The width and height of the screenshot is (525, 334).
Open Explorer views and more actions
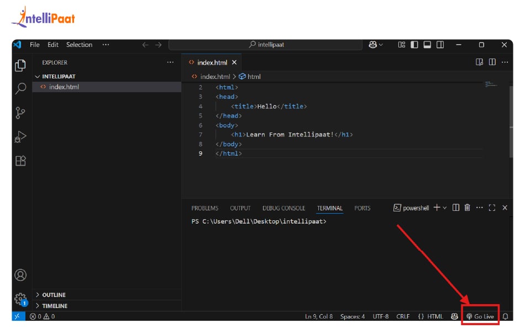(x=170, y=62)
